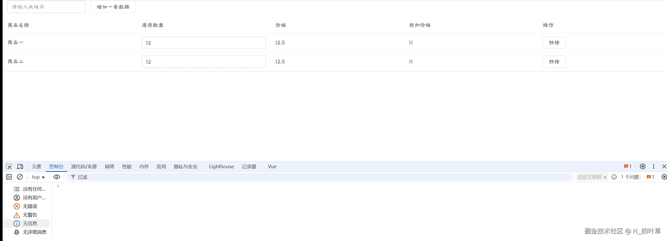Create a live expression with the eye icon
Viewport: 667px width, 241px height.
tap(57, 177)
